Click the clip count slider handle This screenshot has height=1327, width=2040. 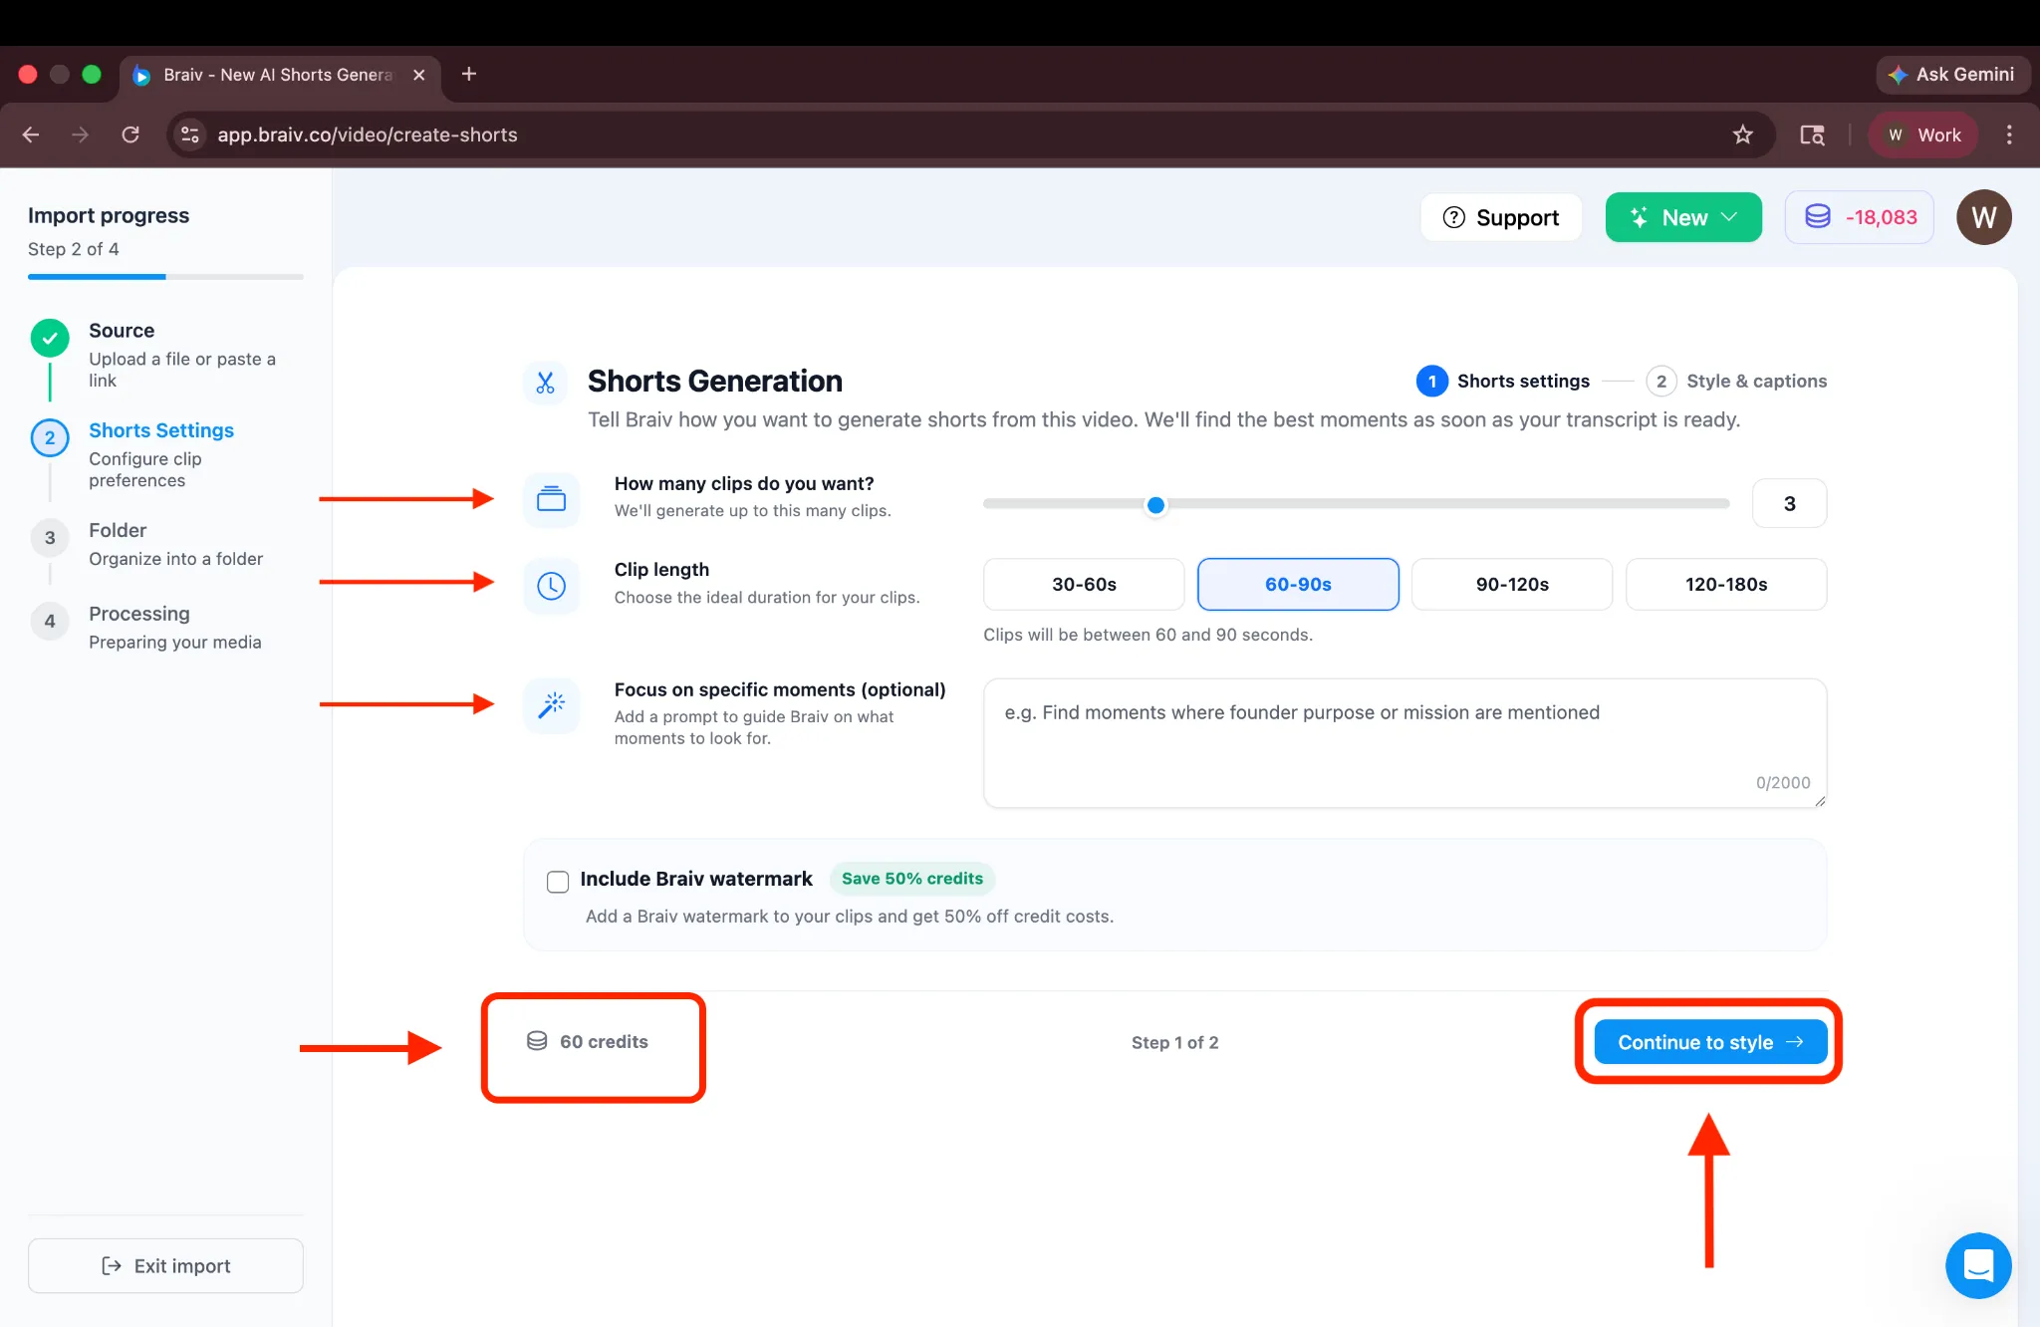click(x=1155, y=505)
